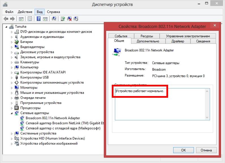Switch to the Драйвер tab
Screen dimensions: 225x163
(x=178, y=41)
